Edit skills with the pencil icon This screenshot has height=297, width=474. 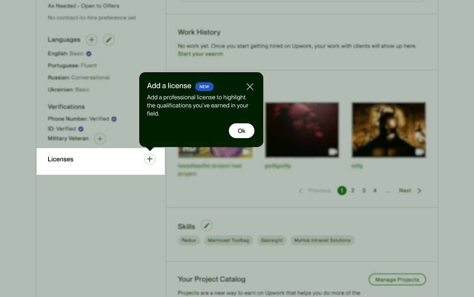pos(207,226)
